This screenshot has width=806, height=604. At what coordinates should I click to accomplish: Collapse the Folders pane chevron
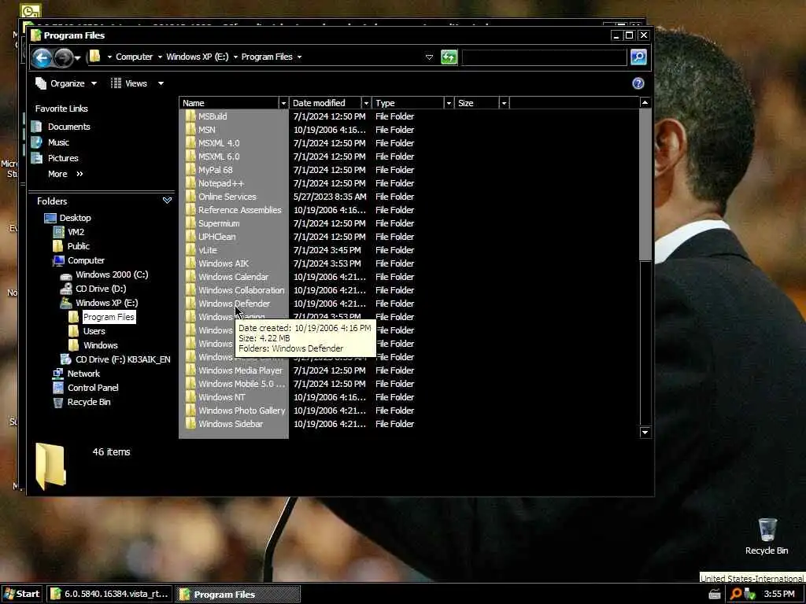tap(167, 201)
